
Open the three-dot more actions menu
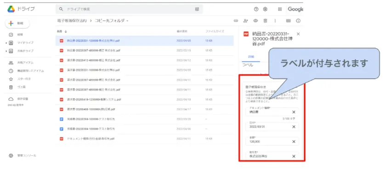click(275, 21)
